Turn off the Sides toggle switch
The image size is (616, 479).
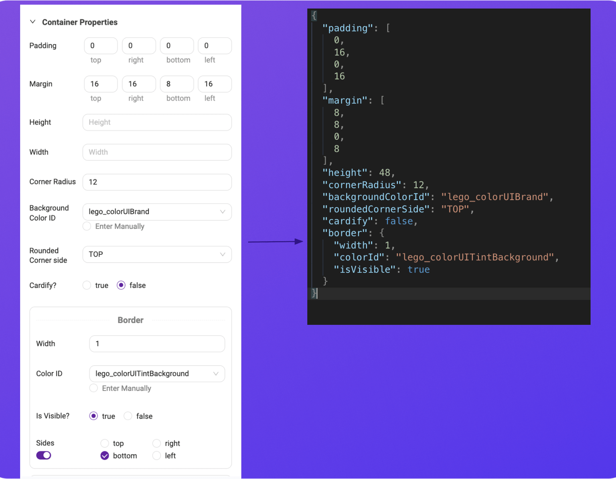coord(43,455)
